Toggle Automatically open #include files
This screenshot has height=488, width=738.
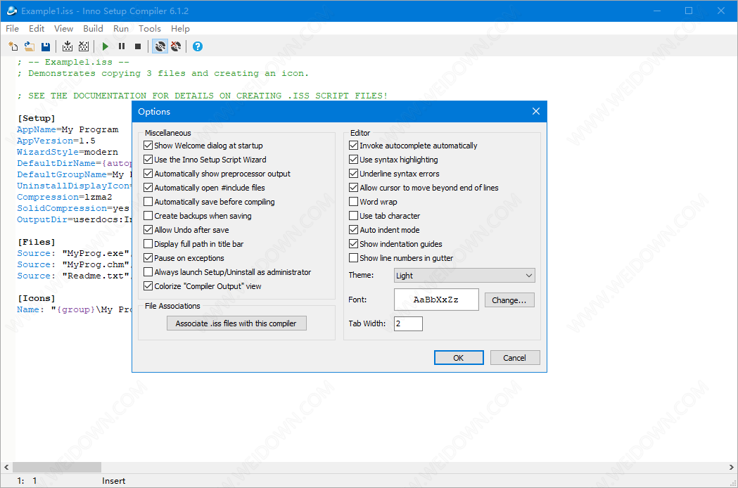point(148,188)
